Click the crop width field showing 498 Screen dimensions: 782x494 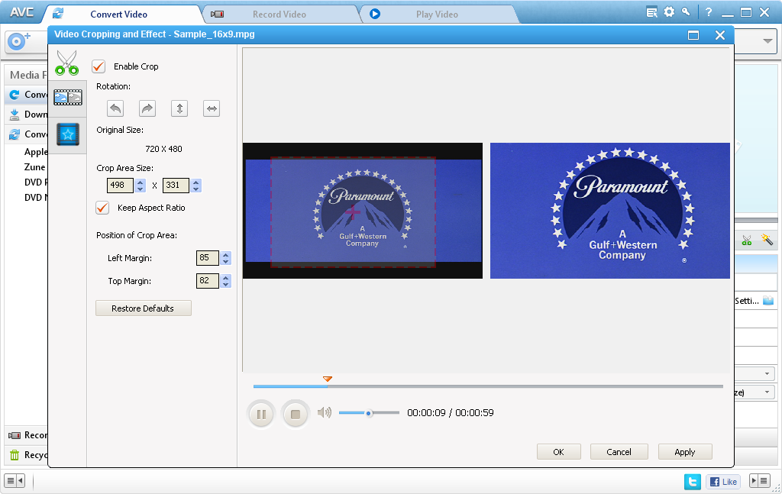[120, 185]
